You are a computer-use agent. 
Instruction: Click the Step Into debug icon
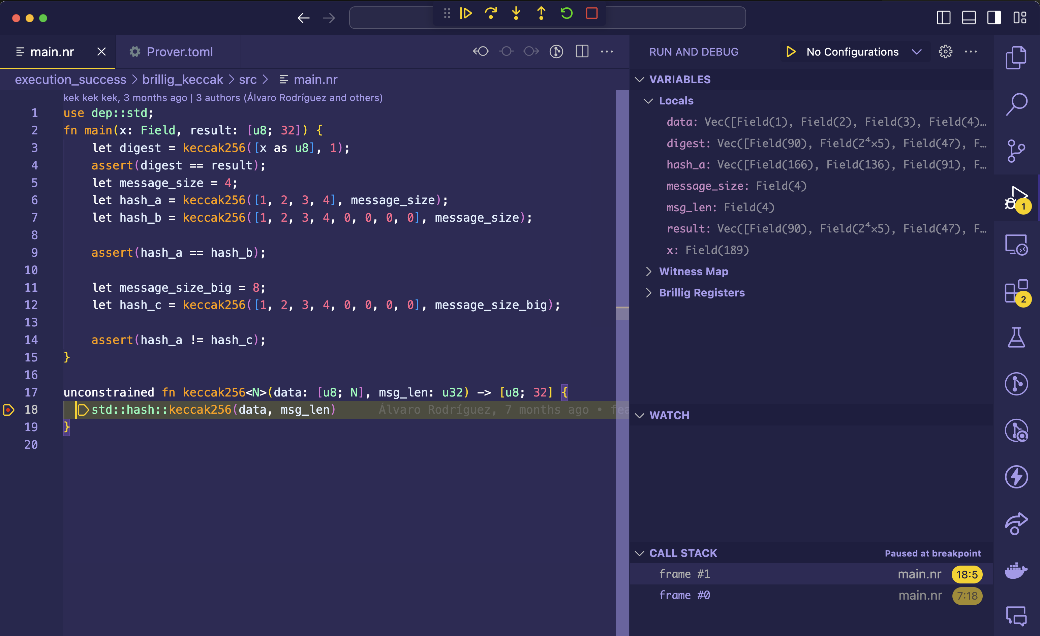[x=516, y=13]
